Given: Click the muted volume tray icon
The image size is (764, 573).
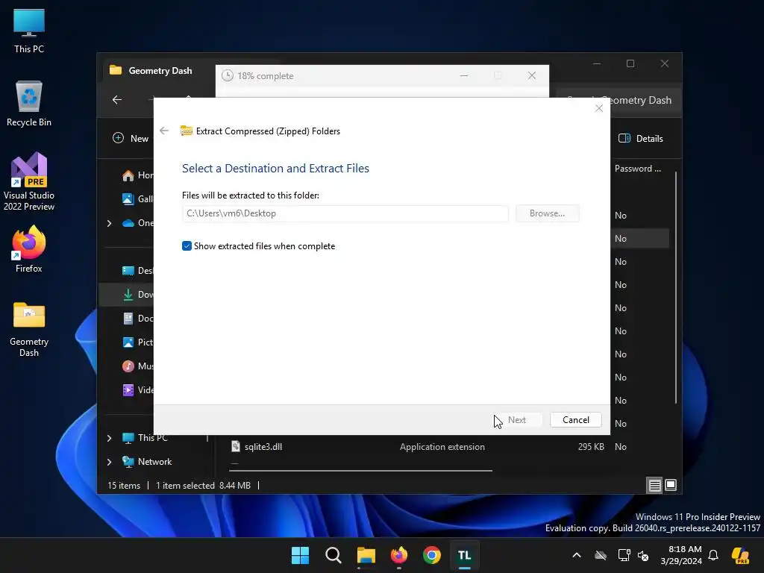Looking at the screenshot, I should [x=643, y=555].
